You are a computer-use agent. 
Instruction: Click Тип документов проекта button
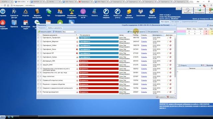pyautogui.click(x=136, y=32)
